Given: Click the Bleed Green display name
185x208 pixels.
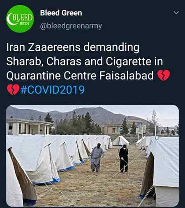Looking at the screenshot, I should [61, 13].
